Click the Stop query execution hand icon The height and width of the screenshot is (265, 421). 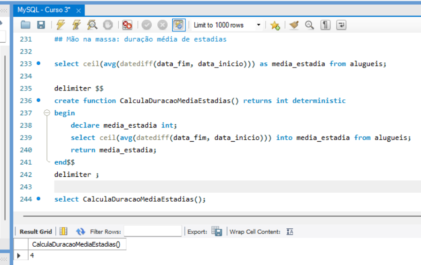point(107,25)
